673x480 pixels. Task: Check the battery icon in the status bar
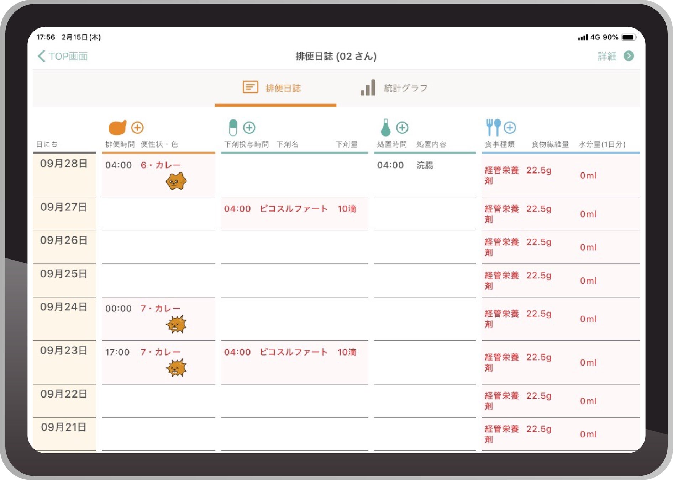click(x=629, y=37)
